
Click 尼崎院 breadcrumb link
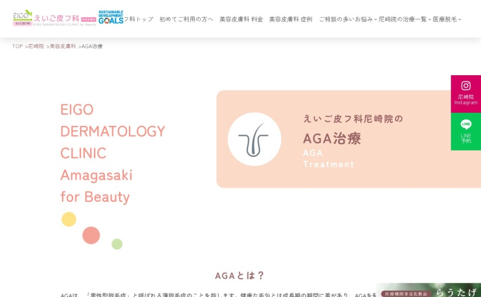(x=36, y=46)
